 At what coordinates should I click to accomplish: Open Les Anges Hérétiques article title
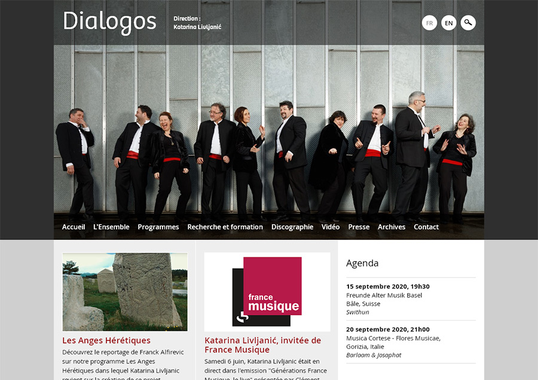point(106,340)
